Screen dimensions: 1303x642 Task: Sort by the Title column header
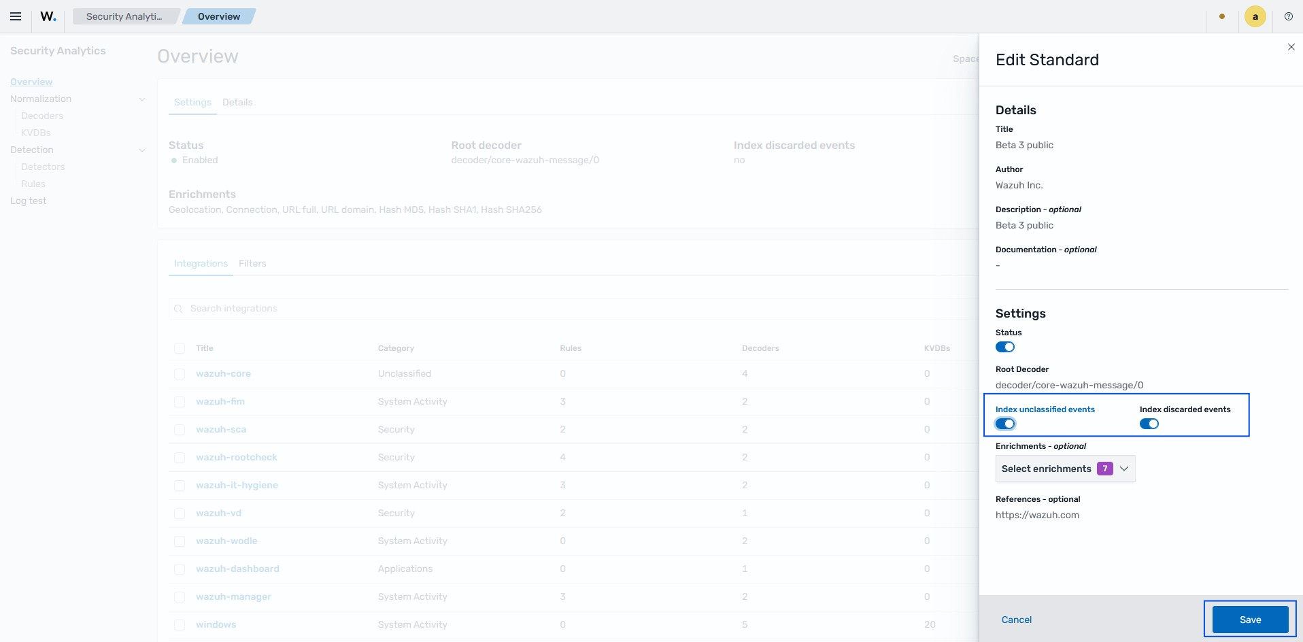[205, 348]
